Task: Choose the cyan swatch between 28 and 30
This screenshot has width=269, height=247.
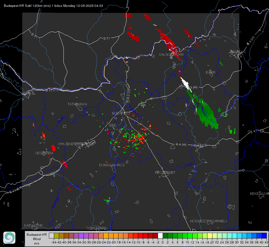Action: click(x=235, y=235)
